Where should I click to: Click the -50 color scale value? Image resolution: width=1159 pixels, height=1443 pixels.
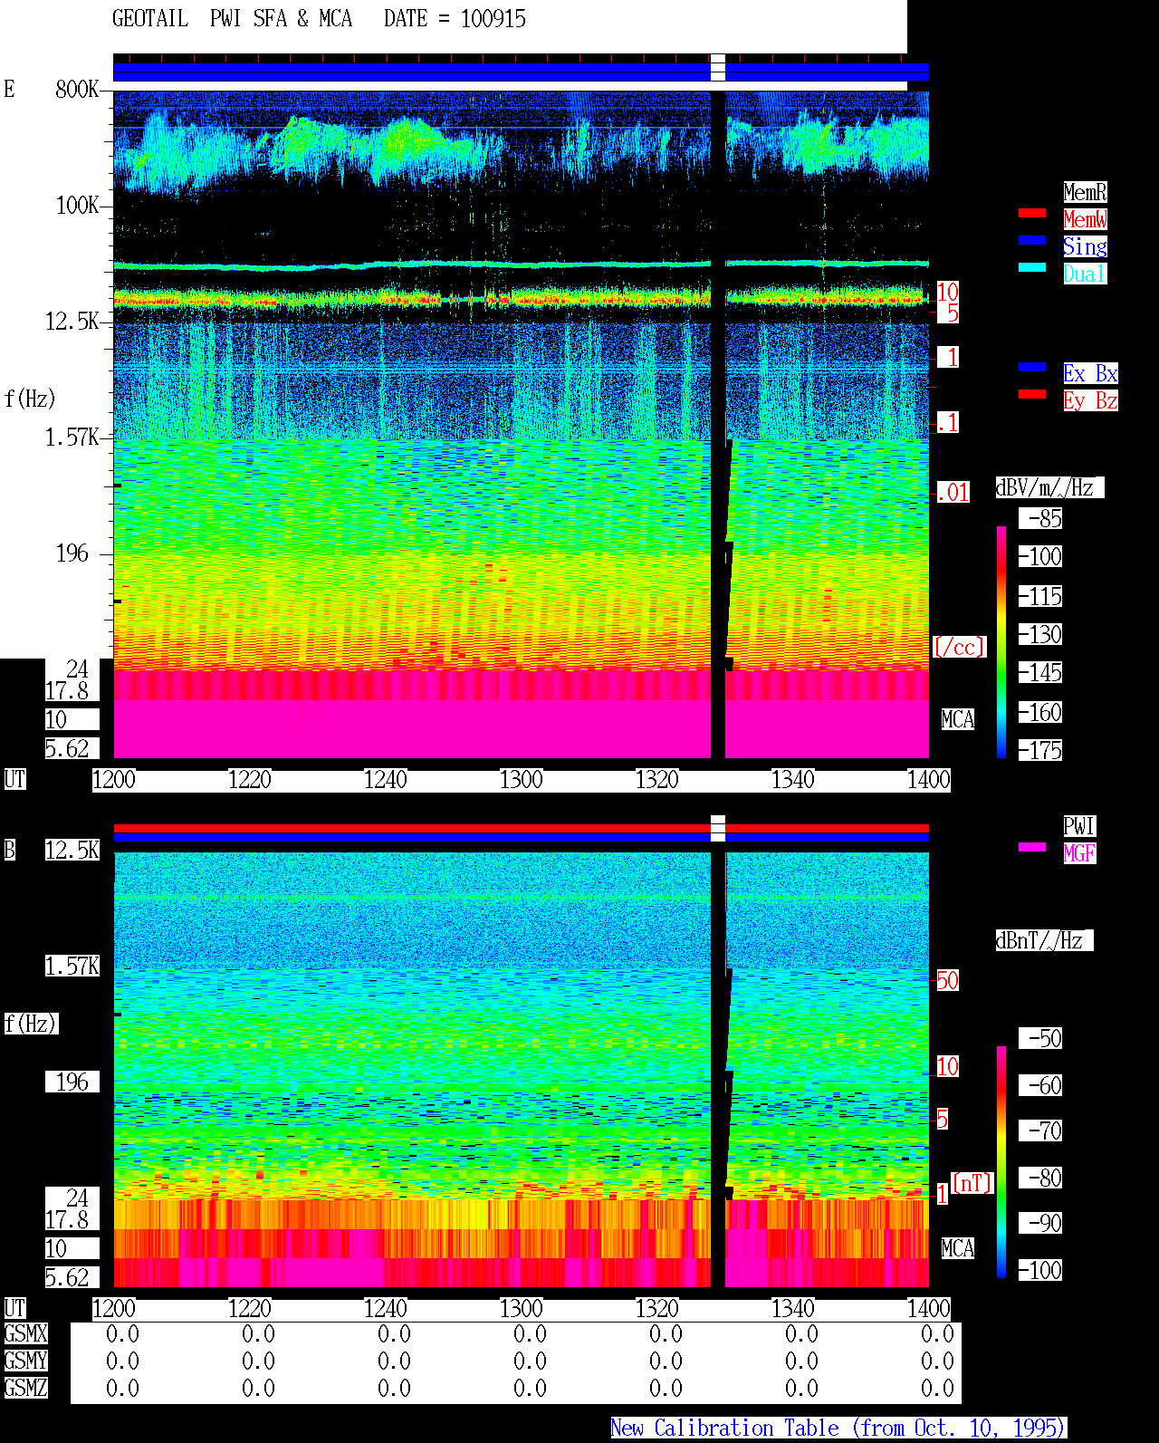pyautogui.click(x=1041, y=1038)
